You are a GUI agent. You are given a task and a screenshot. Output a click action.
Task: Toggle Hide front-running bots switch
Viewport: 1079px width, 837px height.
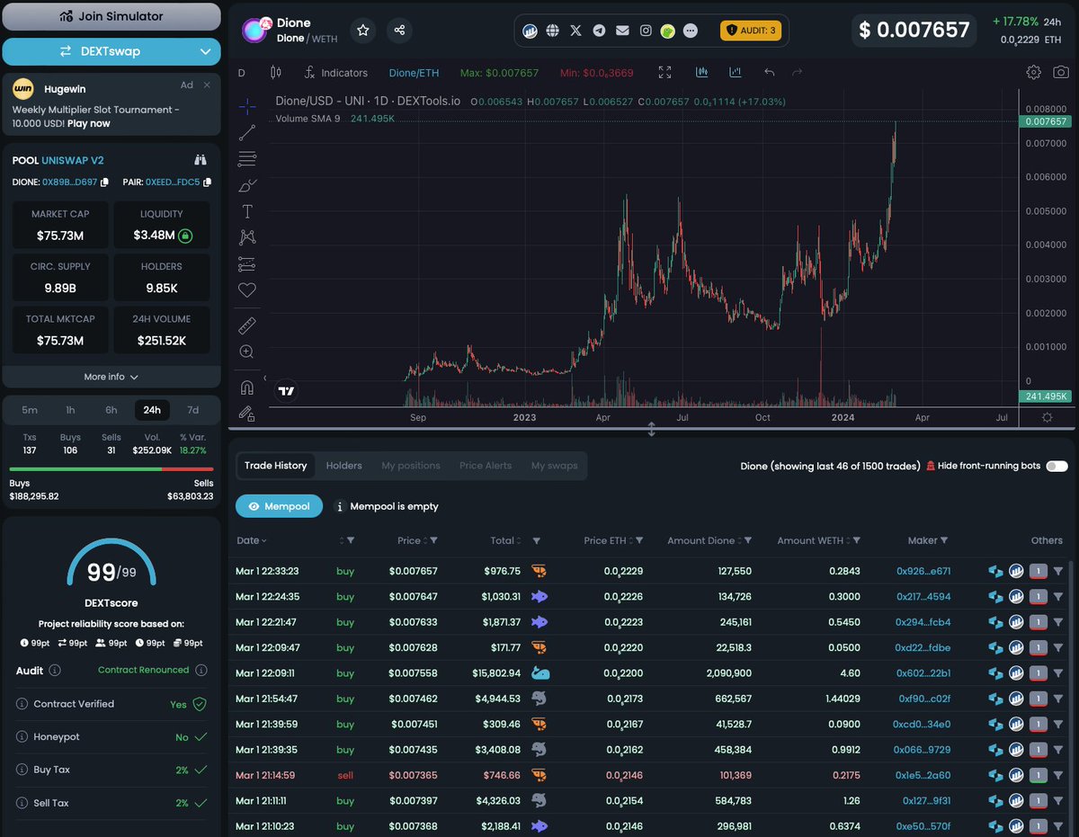tap(1057, 466)
